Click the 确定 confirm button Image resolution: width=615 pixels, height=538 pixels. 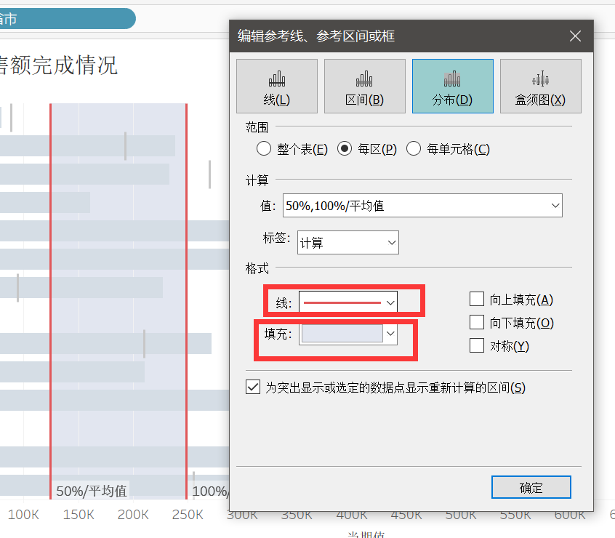pos(531,487)
